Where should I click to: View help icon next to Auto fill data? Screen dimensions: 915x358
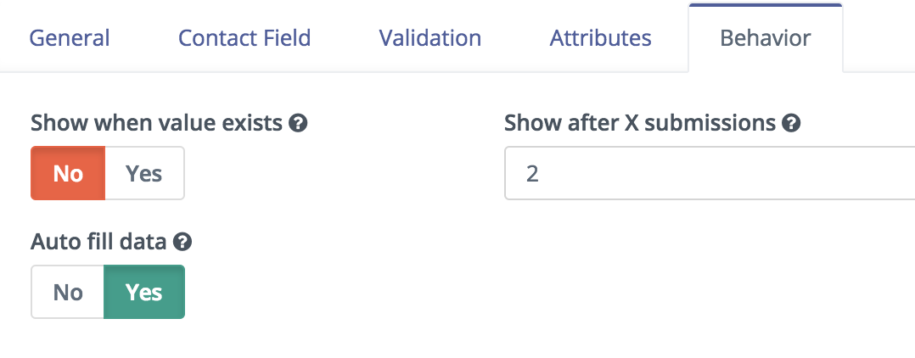(182, 242)
